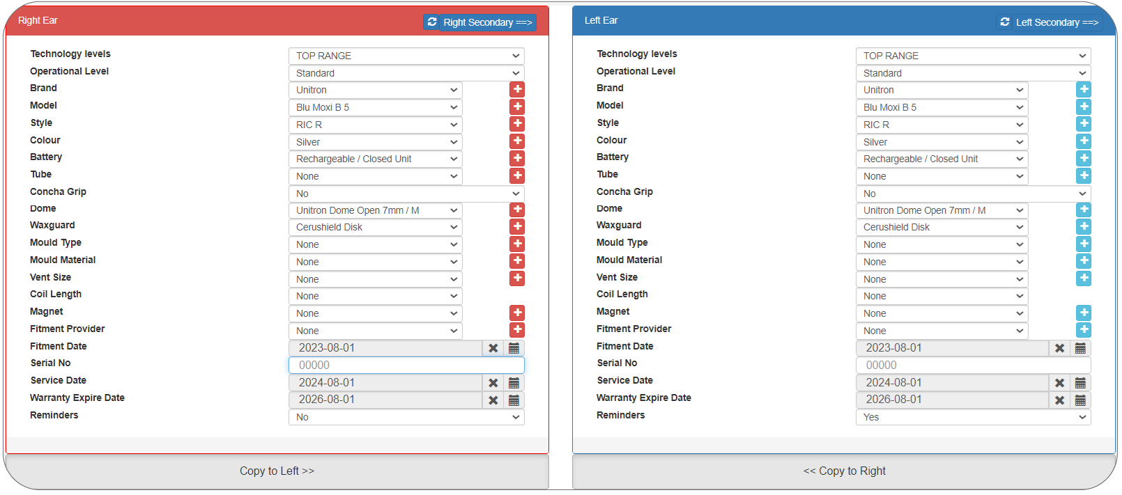Add a new Model using Left Ear plus icon
This screenshot has height=495, width=1122.
point(1084,107)
